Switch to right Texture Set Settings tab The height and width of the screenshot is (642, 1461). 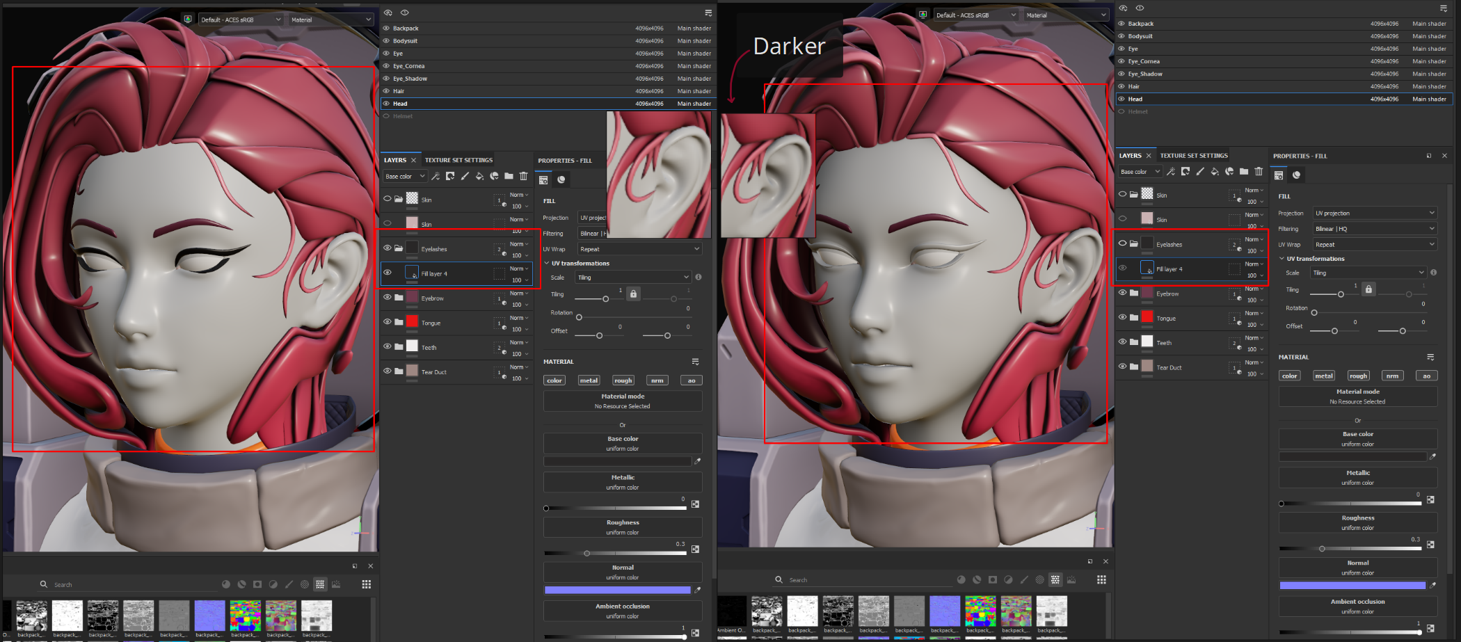(x=1194, y=156)
